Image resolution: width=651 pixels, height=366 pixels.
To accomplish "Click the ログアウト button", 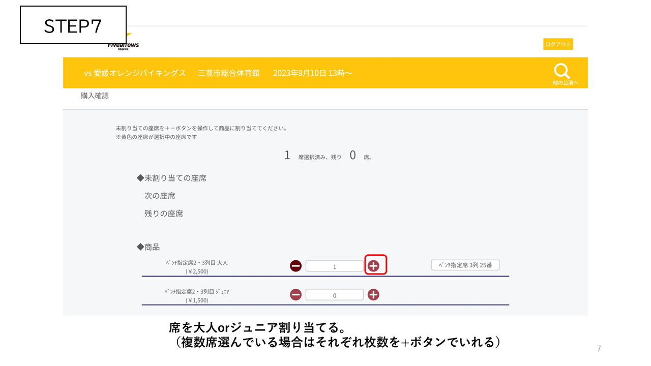I will point(558,44).
